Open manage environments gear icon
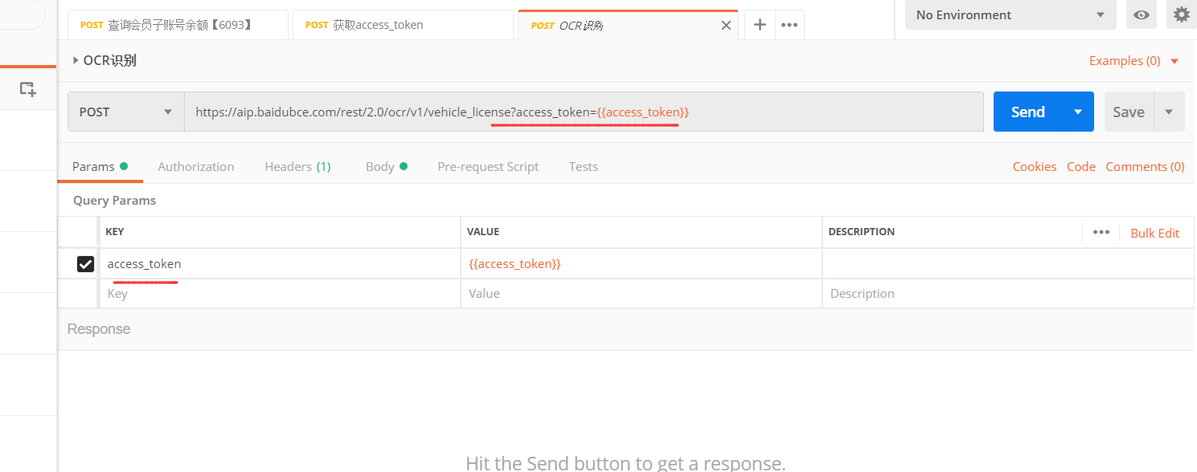 point(1181,14)
